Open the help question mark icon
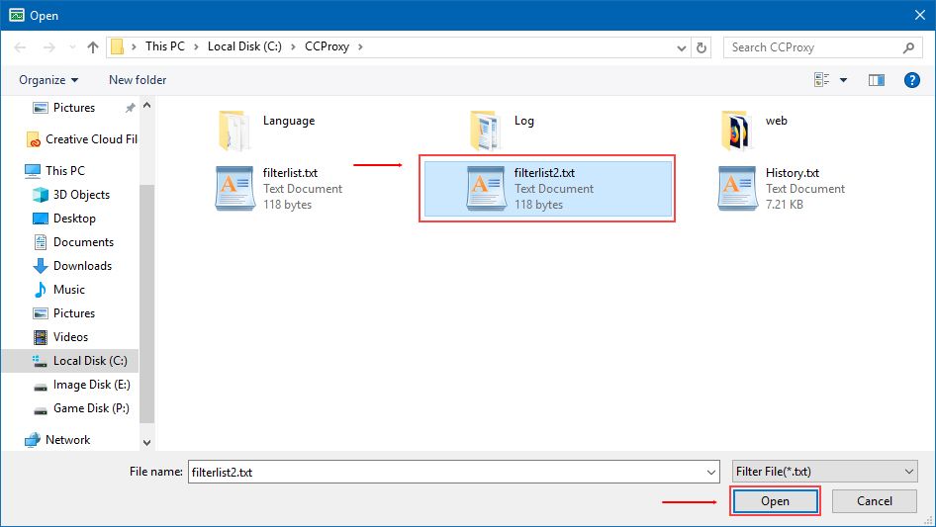 912,80
